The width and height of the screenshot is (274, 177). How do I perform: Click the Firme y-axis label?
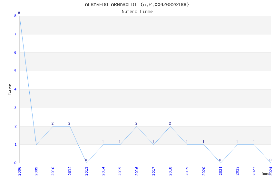[x=9, y=90]
